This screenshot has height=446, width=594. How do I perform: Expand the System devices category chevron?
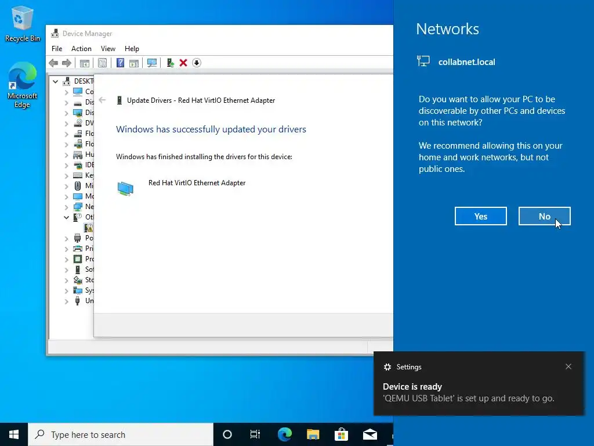click(66, 290)
